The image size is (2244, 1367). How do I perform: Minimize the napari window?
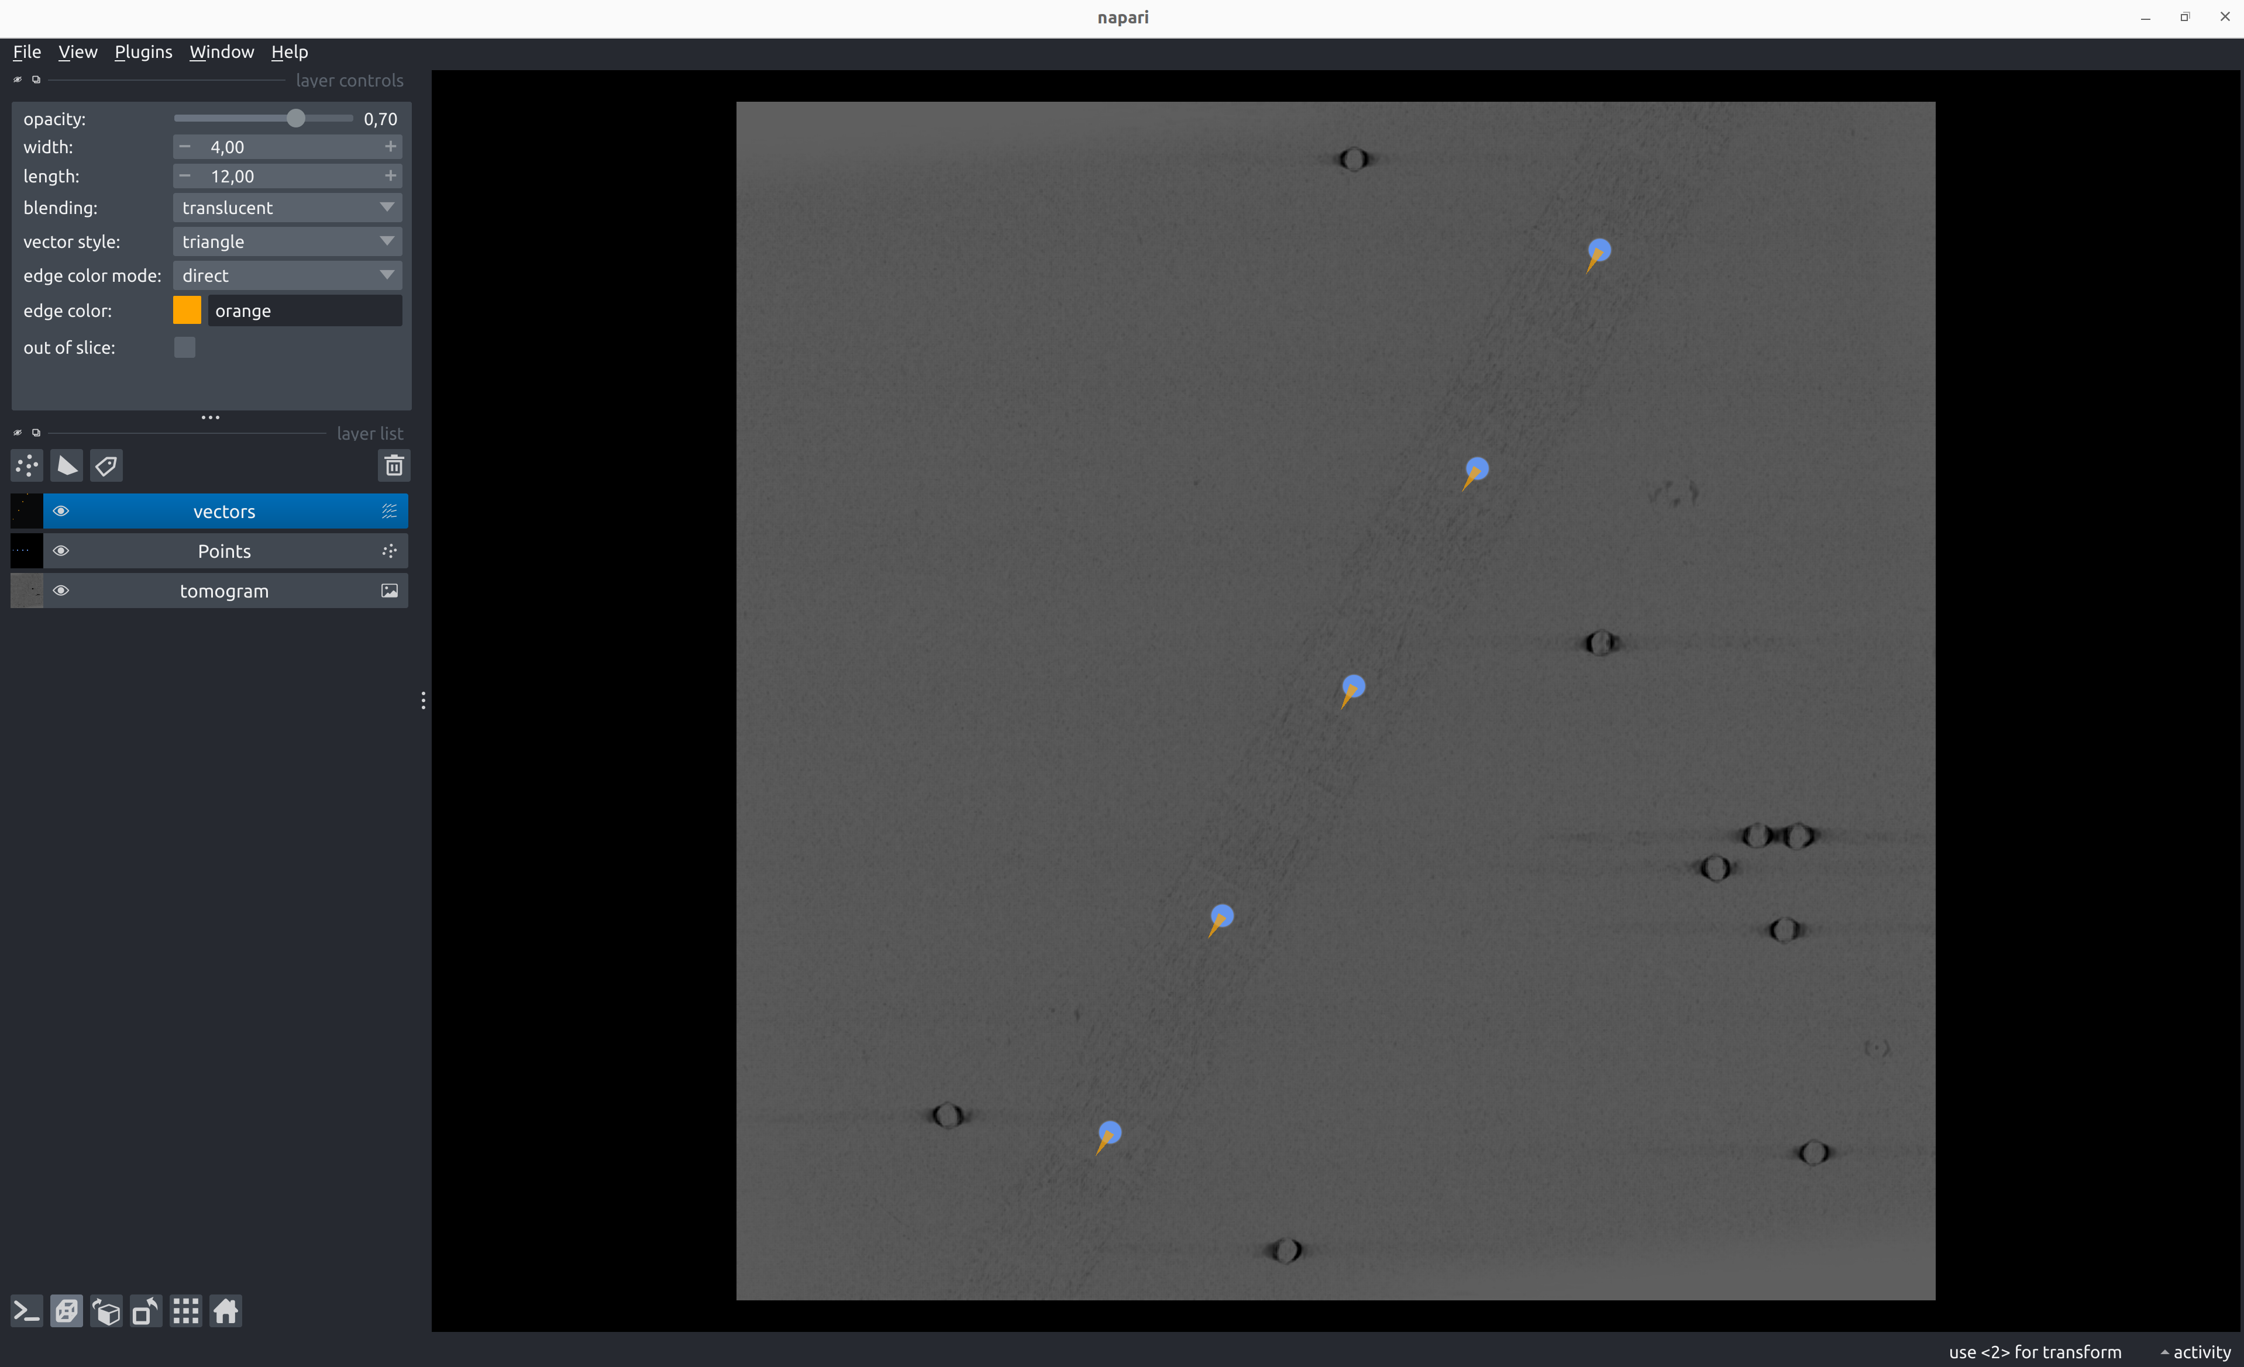[x=2146, y=18]
